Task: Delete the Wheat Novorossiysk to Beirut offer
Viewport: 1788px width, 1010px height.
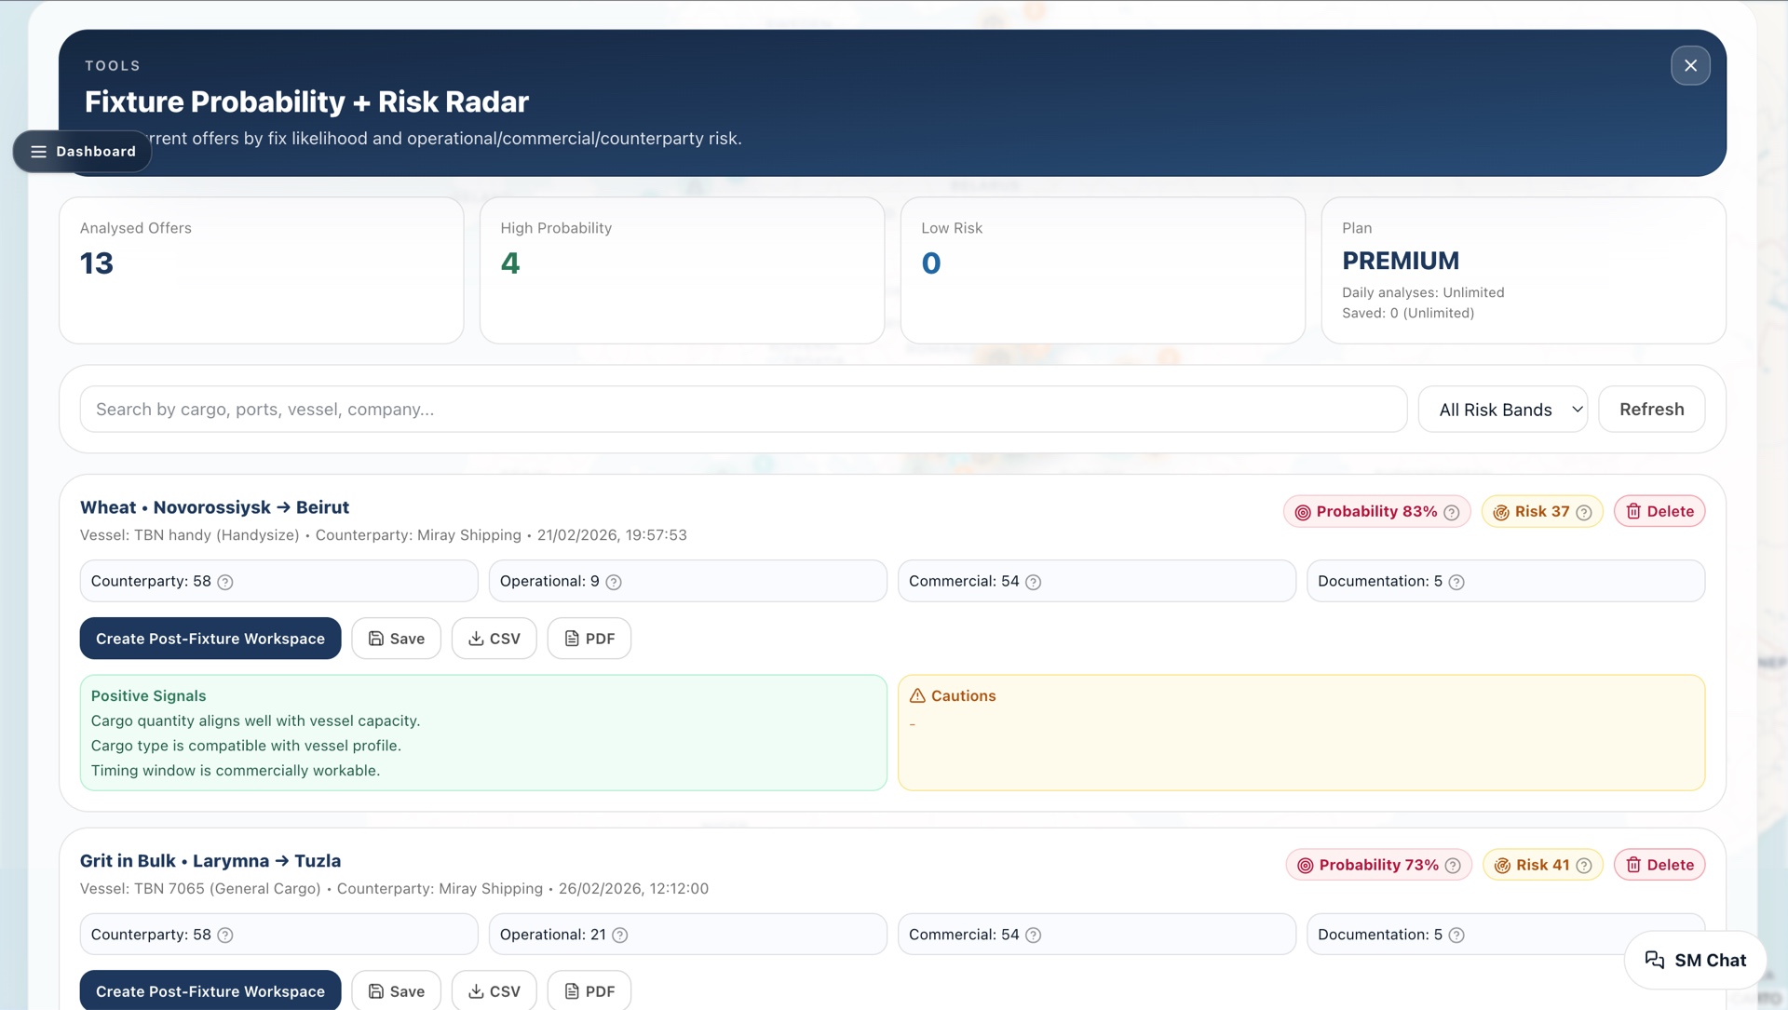Action: pyautogui.click(x=1659, y=511)
